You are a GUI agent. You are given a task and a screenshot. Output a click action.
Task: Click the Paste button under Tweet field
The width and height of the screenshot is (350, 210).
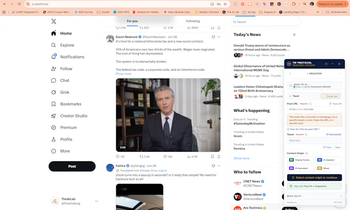pos(327,148)
